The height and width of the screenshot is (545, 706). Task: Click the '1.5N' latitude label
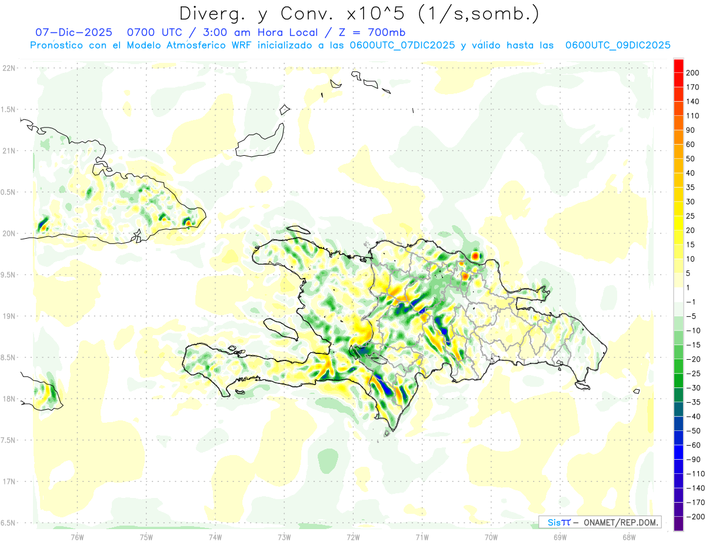click(x=8, y=109)
